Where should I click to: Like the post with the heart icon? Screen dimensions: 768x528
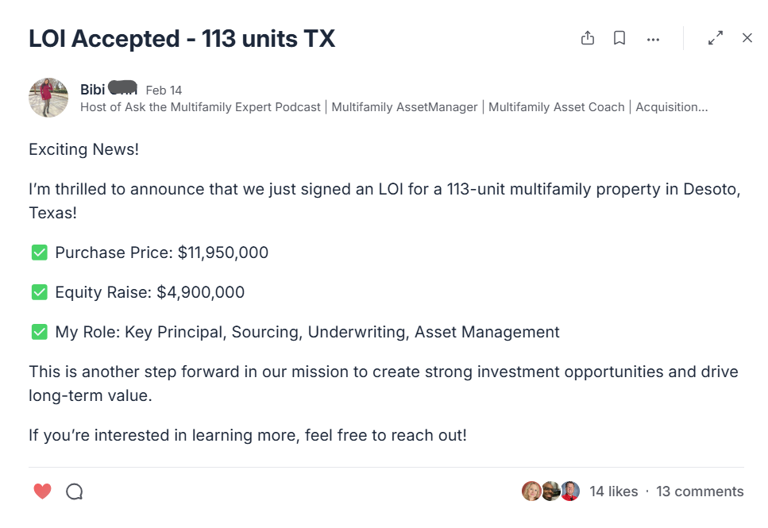pos(43,491)
